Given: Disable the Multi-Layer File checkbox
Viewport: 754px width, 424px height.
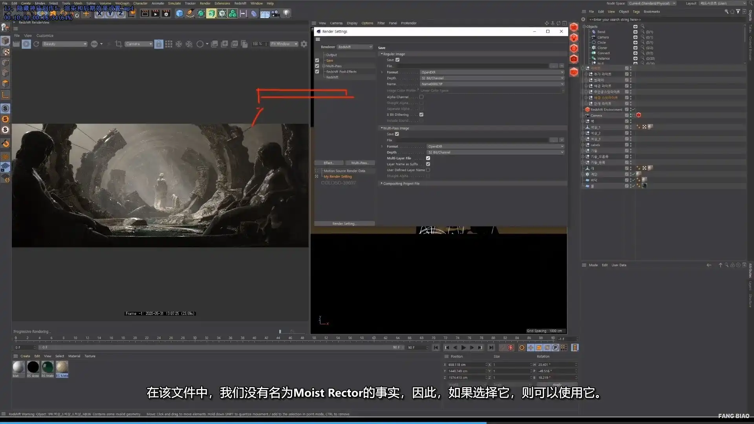Looking at the screenshot, I should tap(428, 158).
